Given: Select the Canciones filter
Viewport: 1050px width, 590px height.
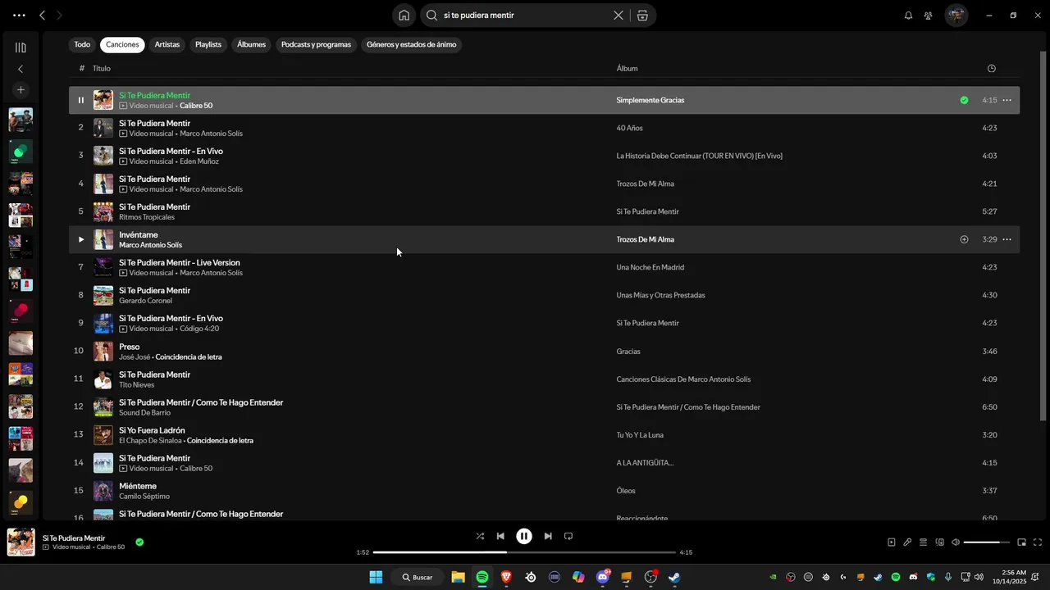Looking at the screenshot, I should point(122,44).
